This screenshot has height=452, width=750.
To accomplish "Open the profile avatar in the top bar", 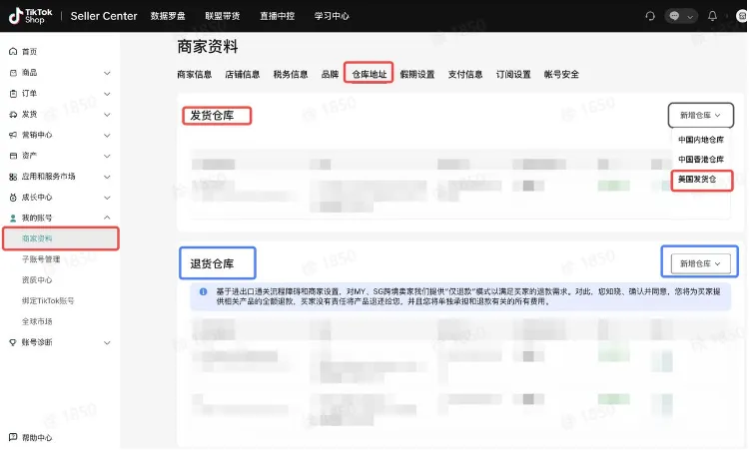I will (742, 16).
